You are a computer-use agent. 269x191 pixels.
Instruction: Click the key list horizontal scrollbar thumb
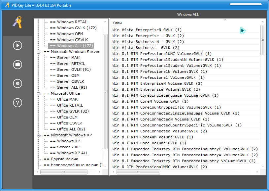click(138, 172)
